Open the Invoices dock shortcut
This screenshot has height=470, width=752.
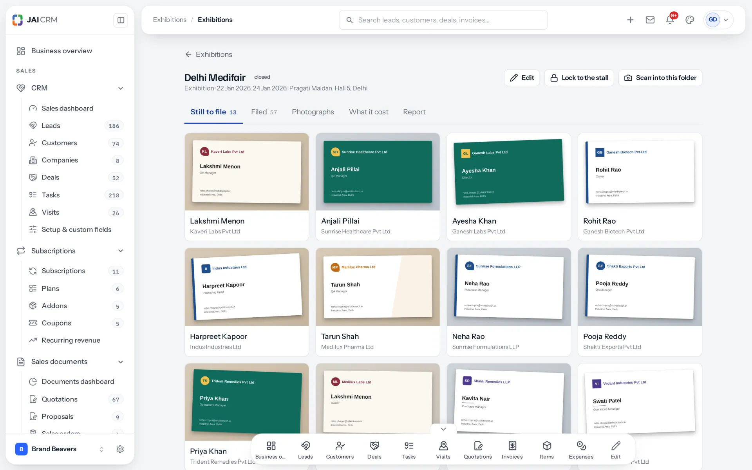[512, 450]
